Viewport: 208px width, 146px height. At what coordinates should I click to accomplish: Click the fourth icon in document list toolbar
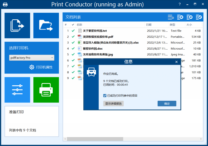[199, 17]
